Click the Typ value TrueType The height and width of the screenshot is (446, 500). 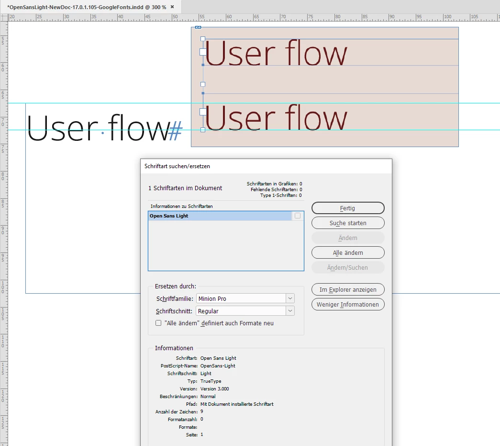click(x=211, y=381)
